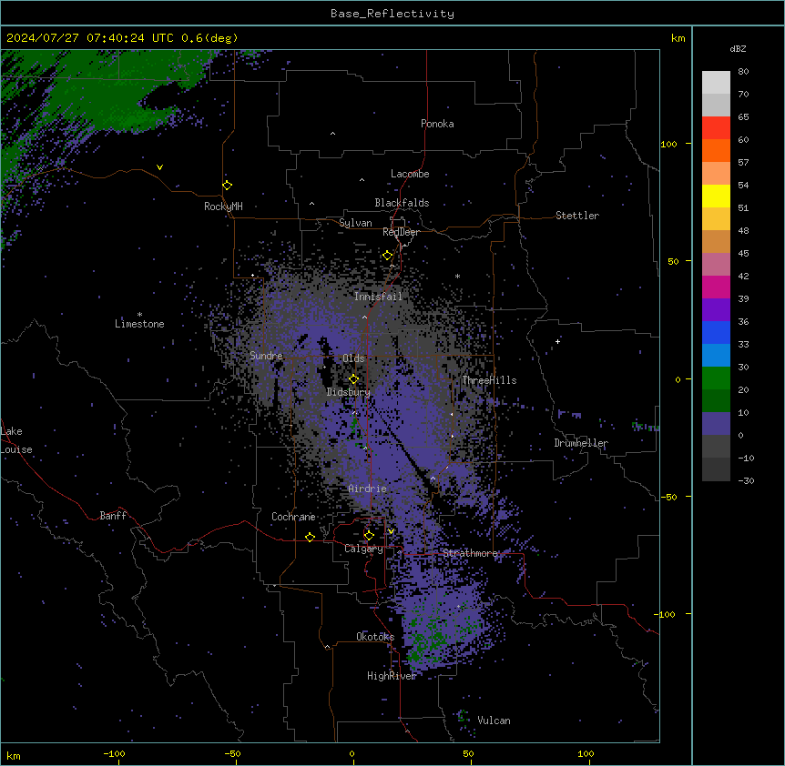Select the white caret marker southwest of Ponoka
The image size is (785, 766).
[x=333, y=134]
